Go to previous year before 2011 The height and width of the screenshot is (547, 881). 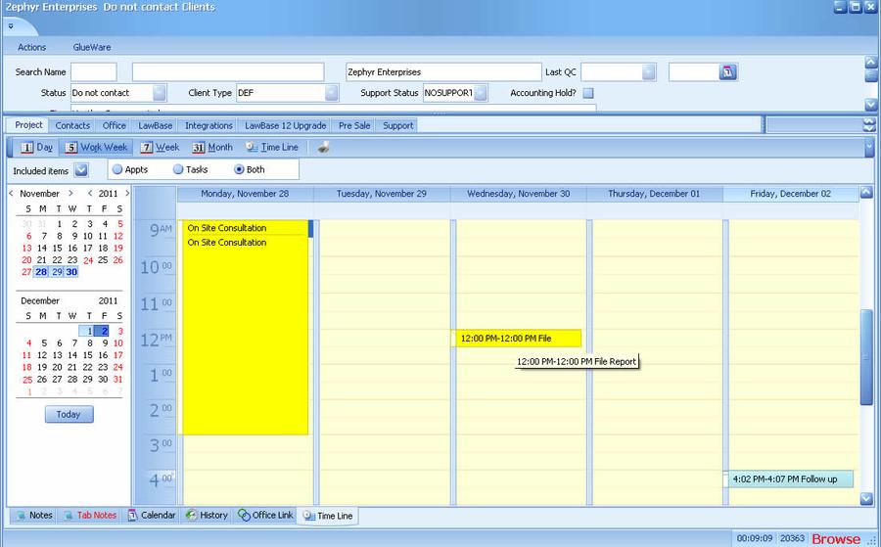point(90,193)
